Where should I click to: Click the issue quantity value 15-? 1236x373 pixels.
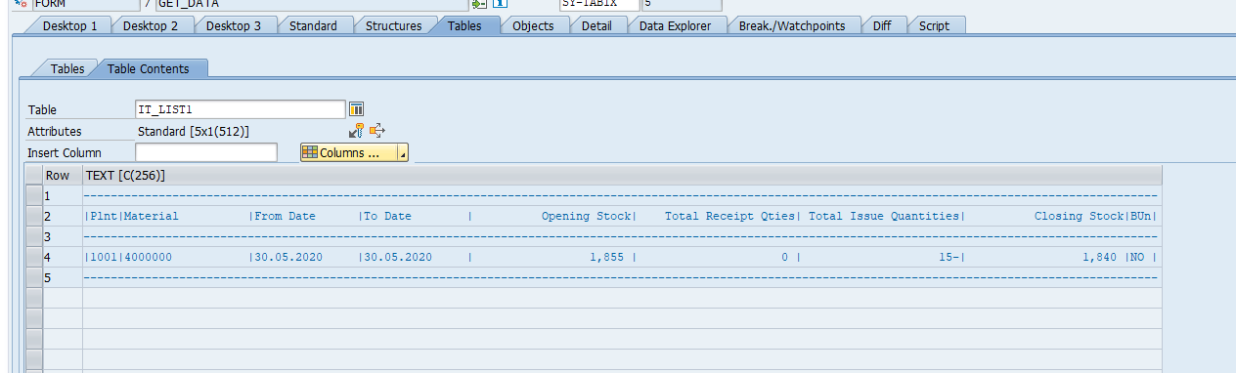tap(949, 258)
